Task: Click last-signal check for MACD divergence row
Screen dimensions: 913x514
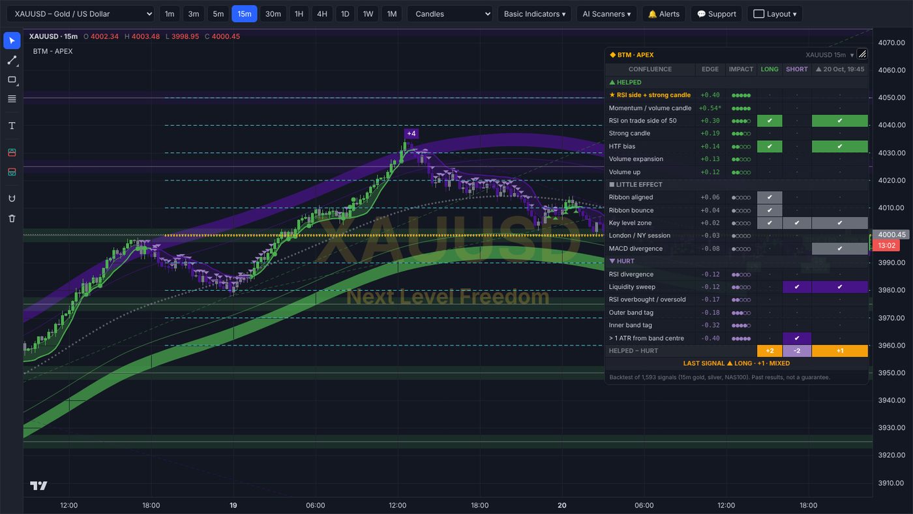Action: [840, 249]
